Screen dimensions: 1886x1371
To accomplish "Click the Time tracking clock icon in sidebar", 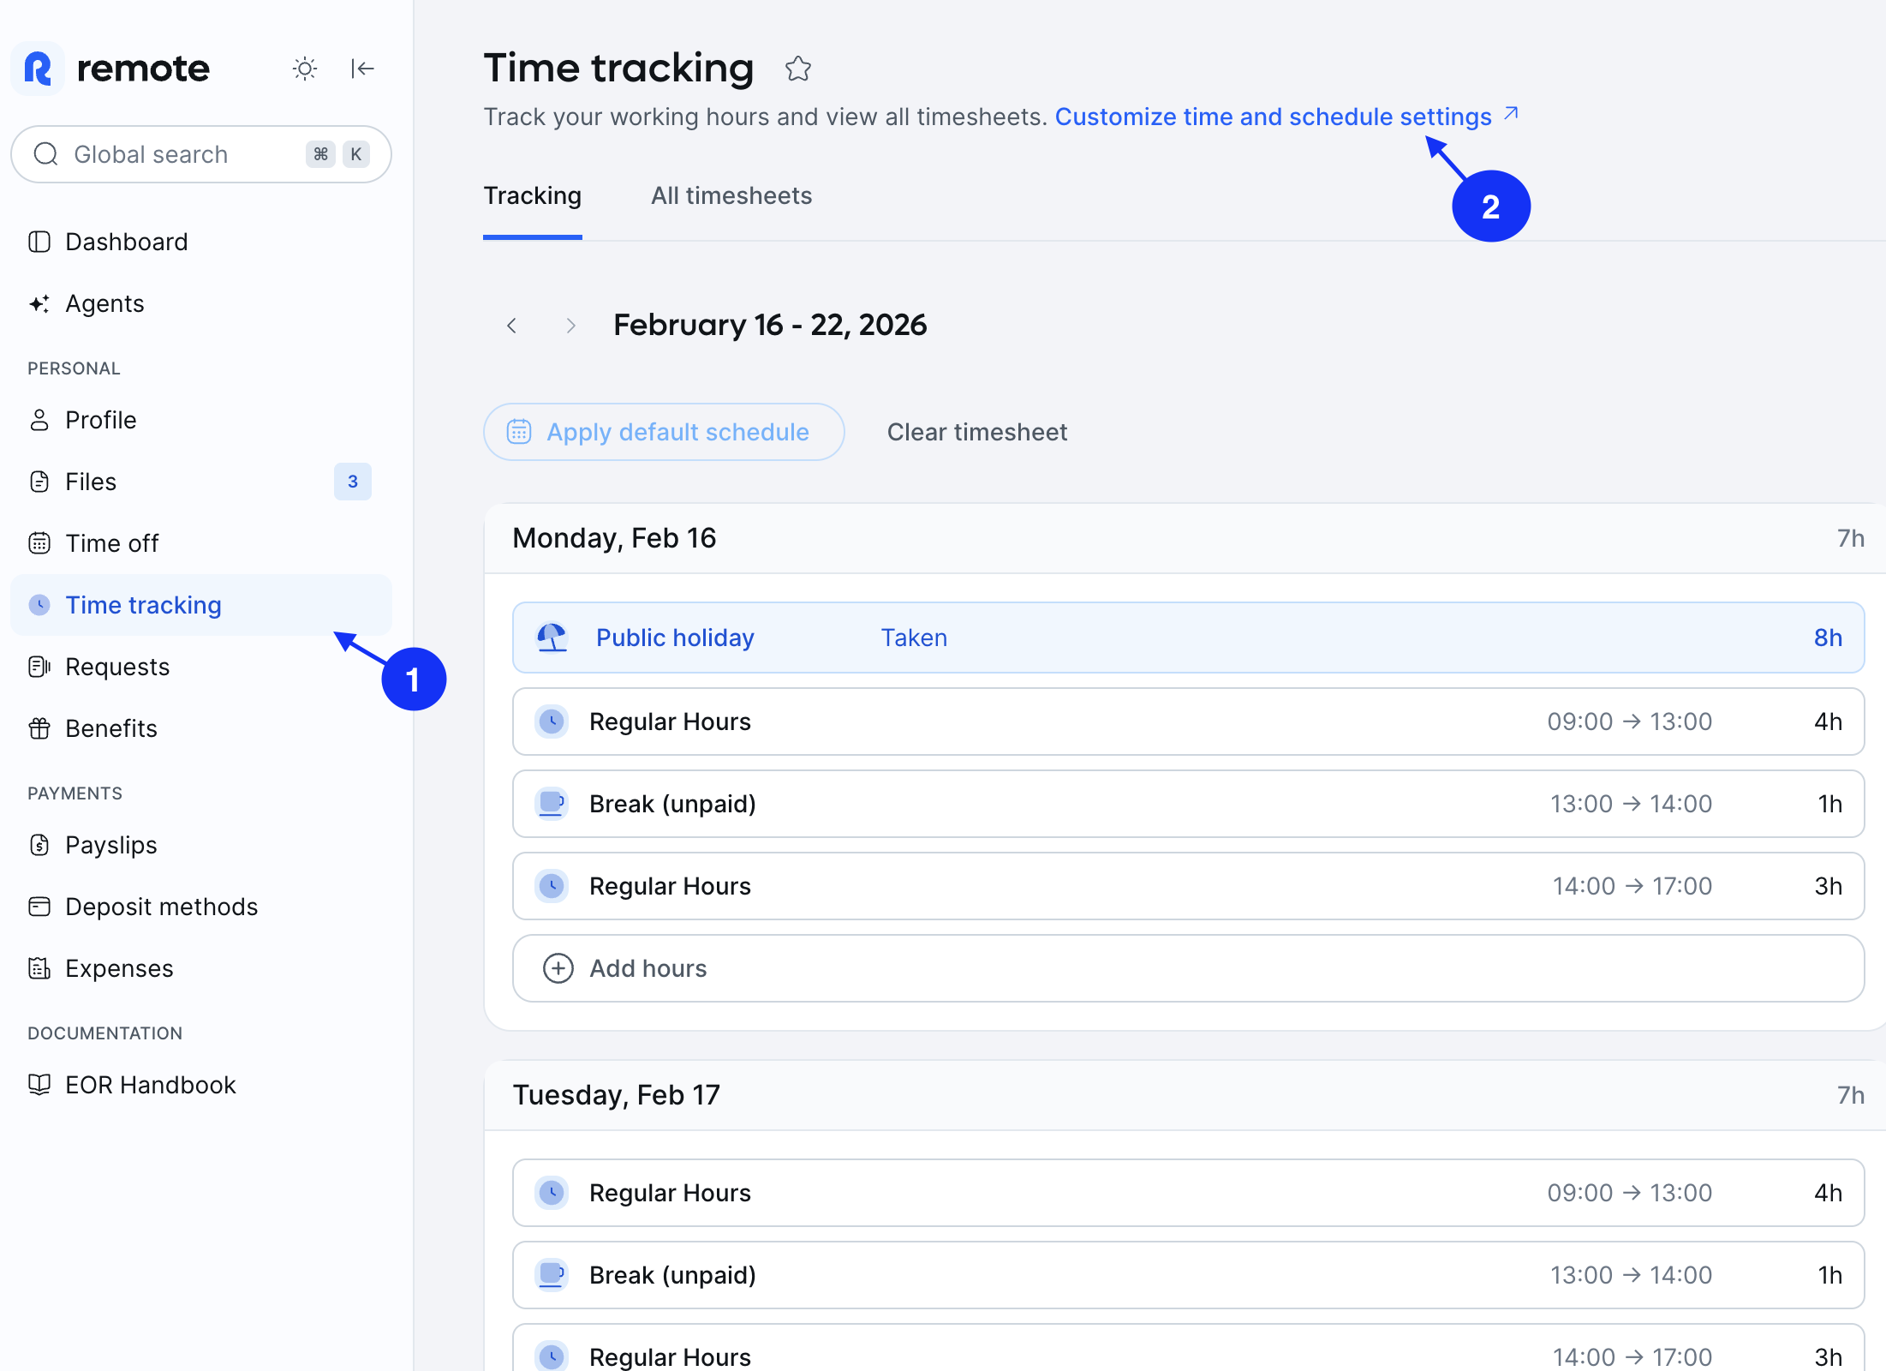I will click(39, 605).
